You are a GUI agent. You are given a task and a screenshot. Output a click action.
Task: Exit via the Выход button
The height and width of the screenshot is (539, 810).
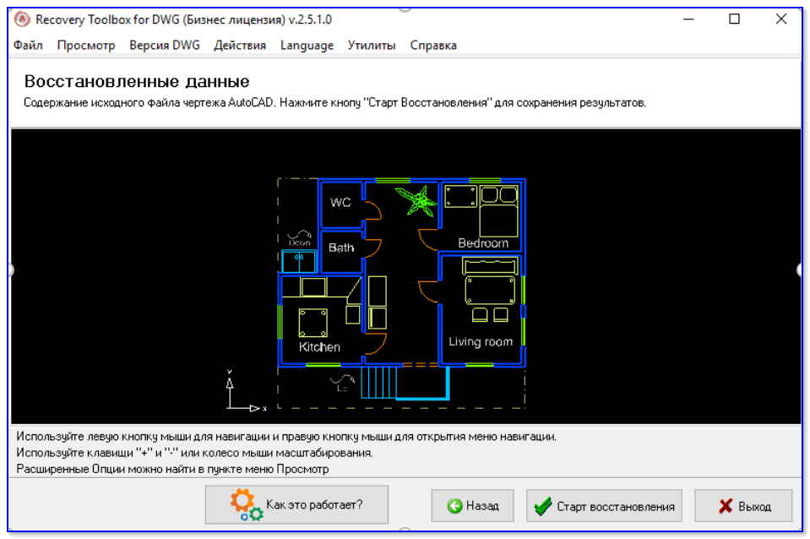click(x=742, y=505)
